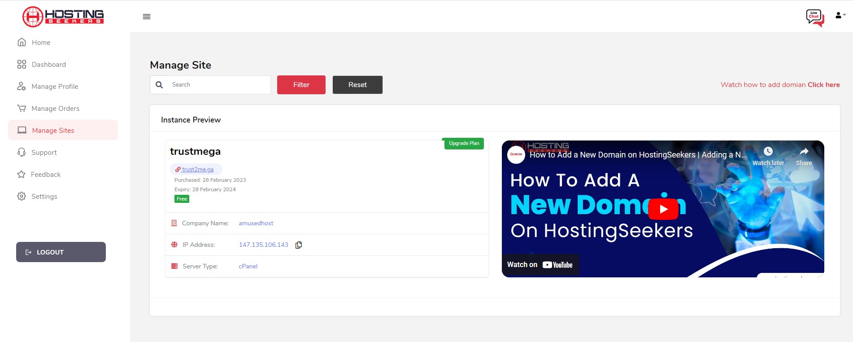Click the Support headset icon
This screenshot has height=342, width=853.
(x=21, y=152)
